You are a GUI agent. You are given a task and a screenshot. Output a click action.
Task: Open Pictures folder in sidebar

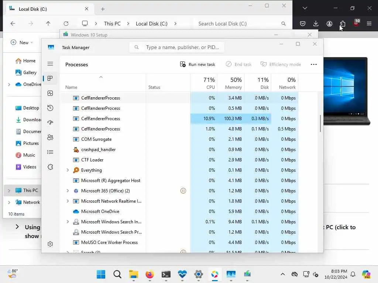27,143
